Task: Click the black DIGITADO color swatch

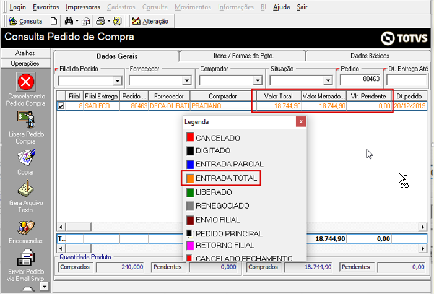Action: (x=190, y=151)
